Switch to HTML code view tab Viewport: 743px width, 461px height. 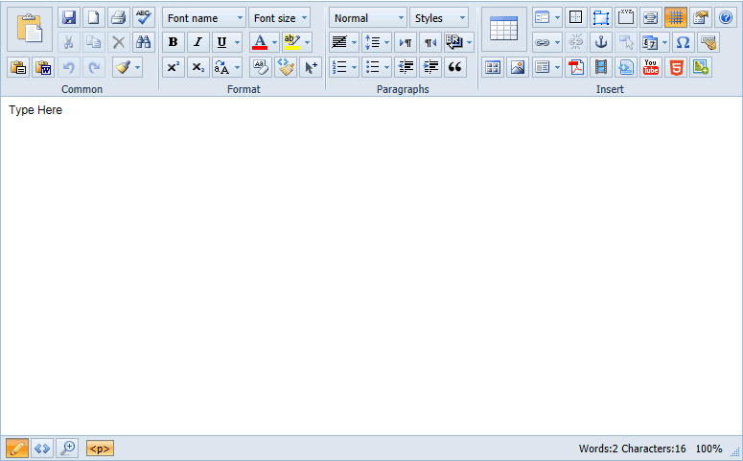click(42, 448)
